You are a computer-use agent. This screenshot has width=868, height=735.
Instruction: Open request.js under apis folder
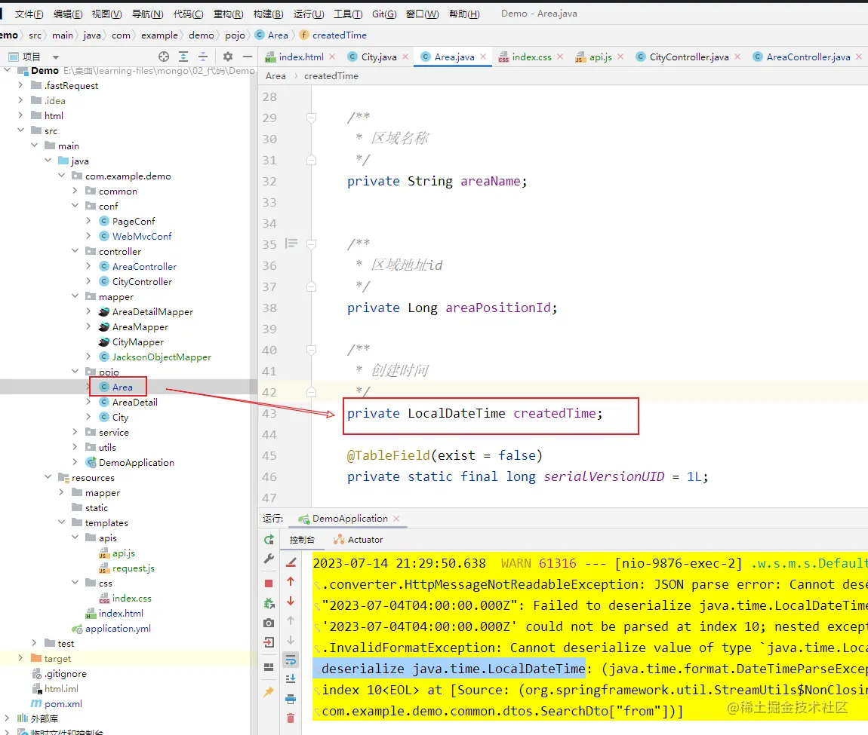pyautogui.click(x=133, y=568)
